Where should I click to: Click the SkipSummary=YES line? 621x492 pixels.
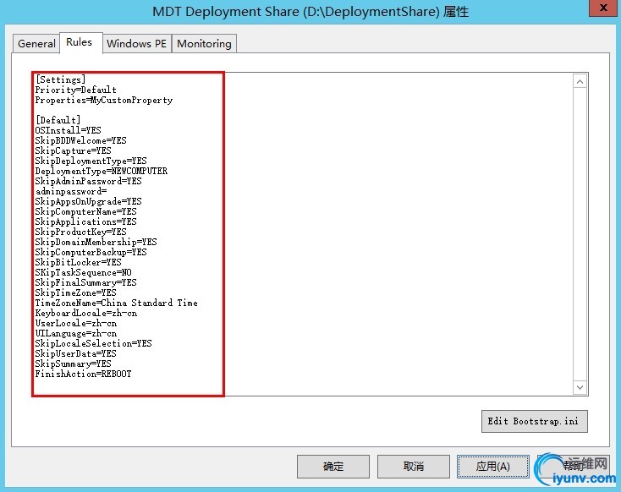coord(74,364)
